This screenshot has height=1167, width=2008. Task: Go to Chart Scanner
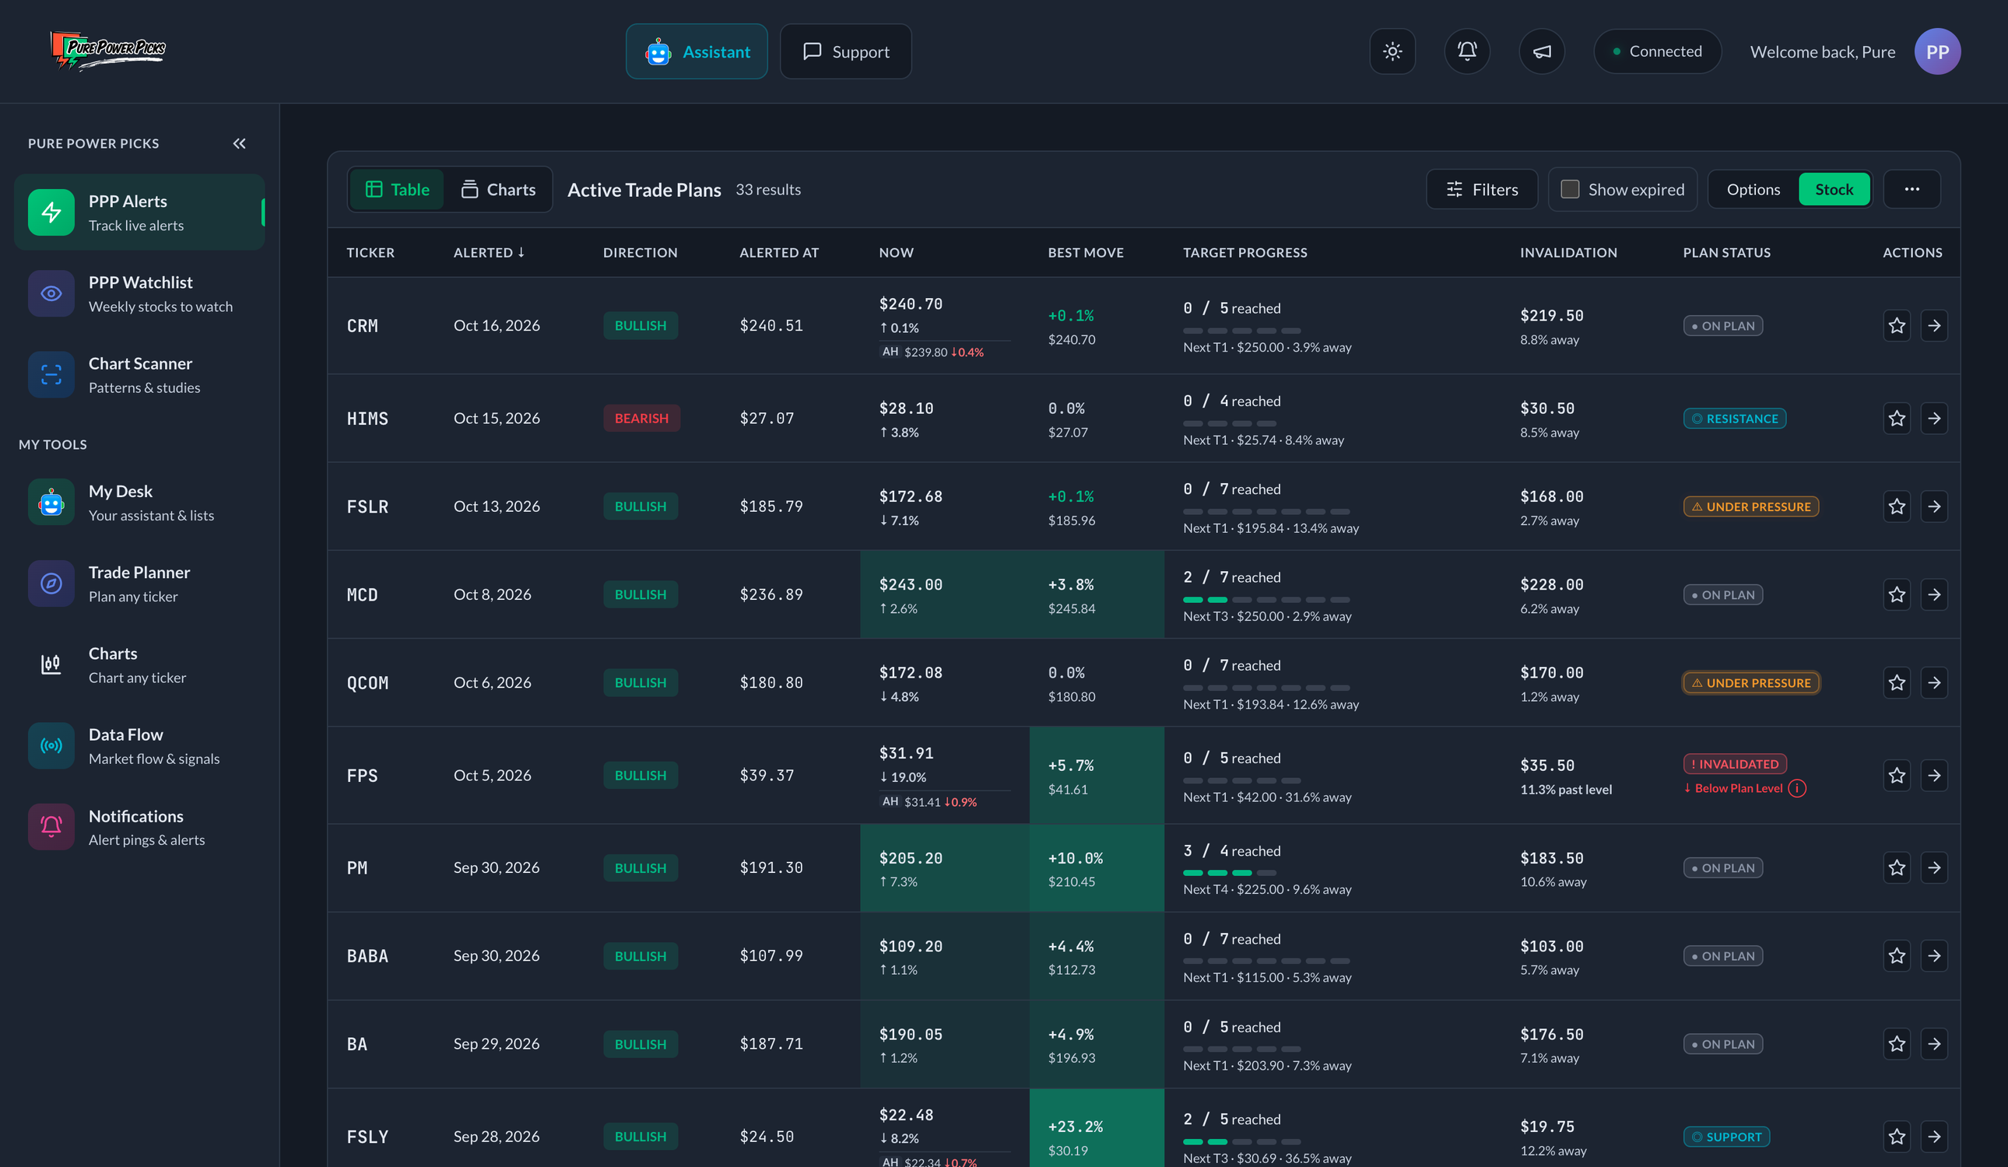pyautogui.click(x=139, y=374)
